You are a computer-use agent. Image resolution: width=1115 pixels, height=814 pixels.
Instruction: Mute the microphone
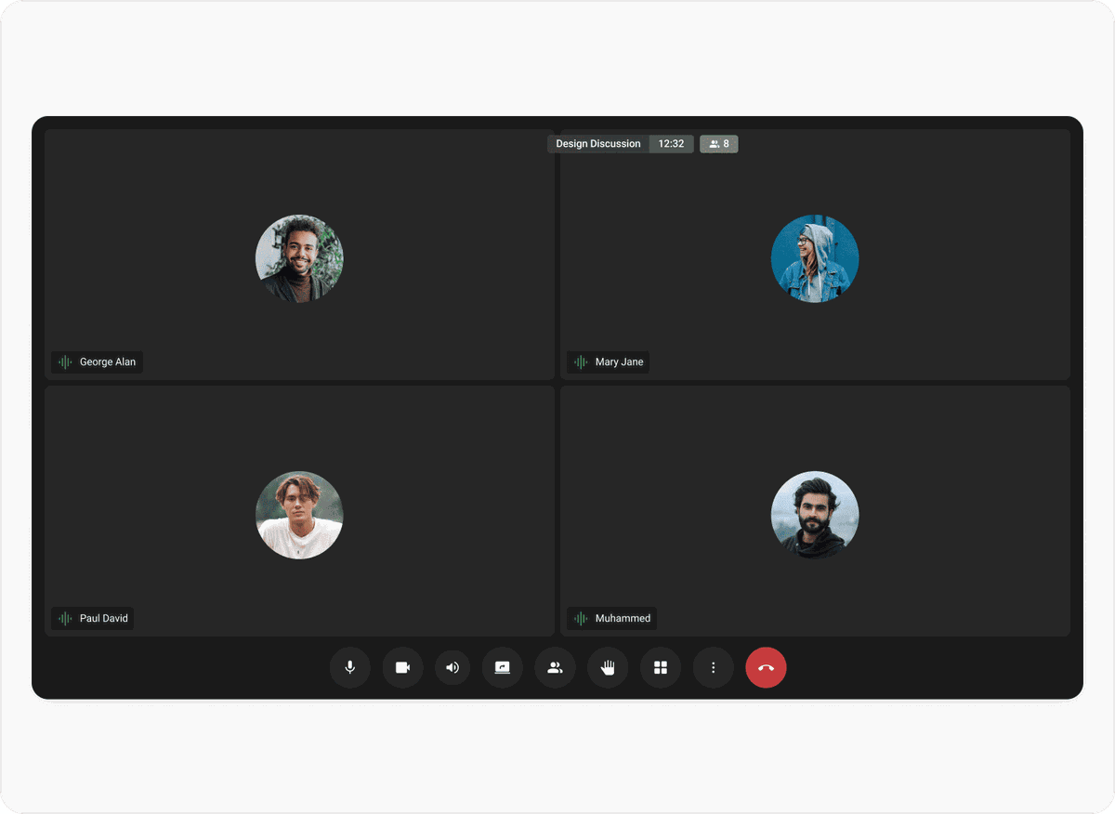pyautogui.click(x=350, y=667)
